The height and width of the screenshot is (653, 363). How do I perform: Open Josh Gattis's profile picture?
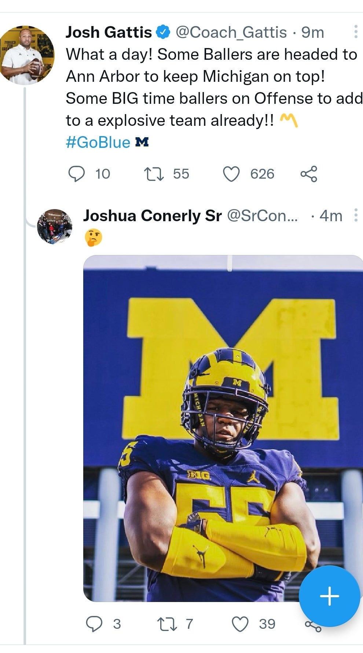(26, 55)
